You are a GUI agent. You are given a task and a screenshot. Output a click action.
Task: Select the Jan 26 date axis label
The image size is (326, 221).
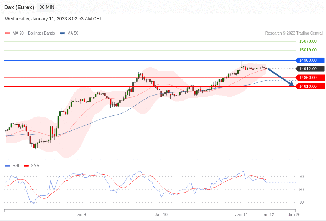pyautogui.click(x=294, y=214)
